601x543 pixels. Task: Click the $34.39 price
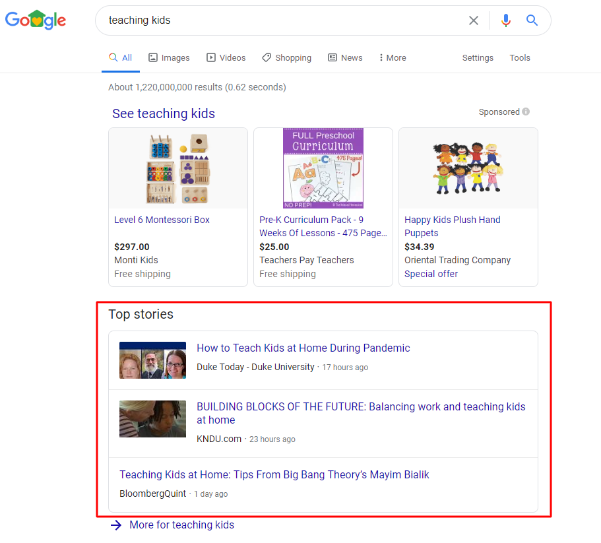click(x=420, y=247)
